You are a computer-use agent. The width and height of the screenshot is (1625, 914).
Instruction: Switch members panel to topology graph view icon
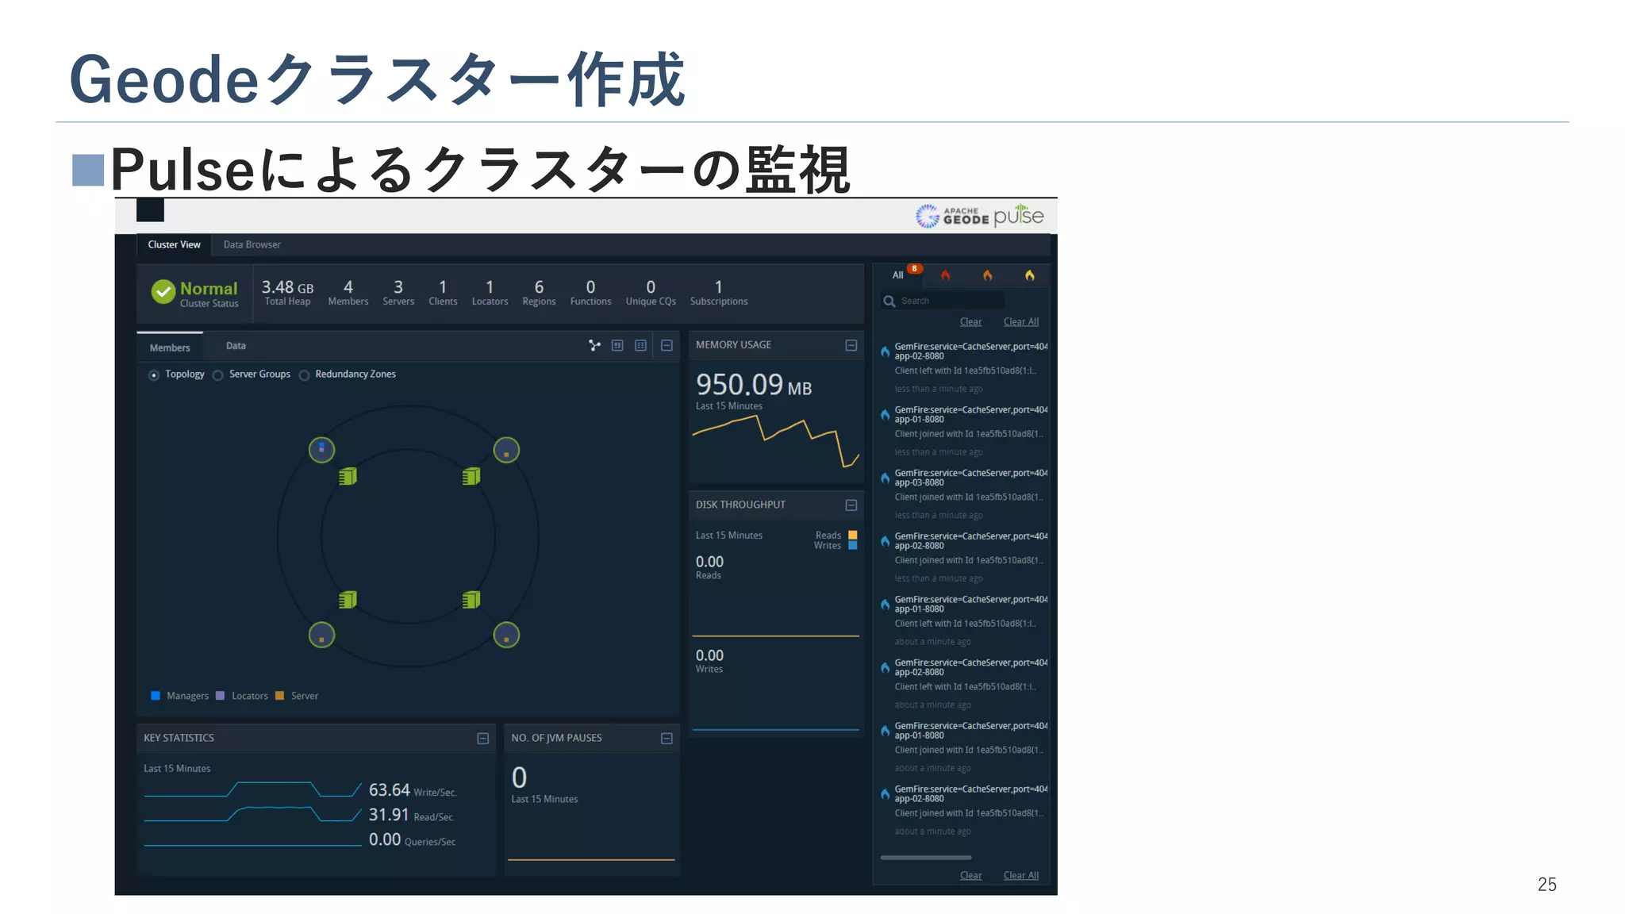tap(594, 345)
